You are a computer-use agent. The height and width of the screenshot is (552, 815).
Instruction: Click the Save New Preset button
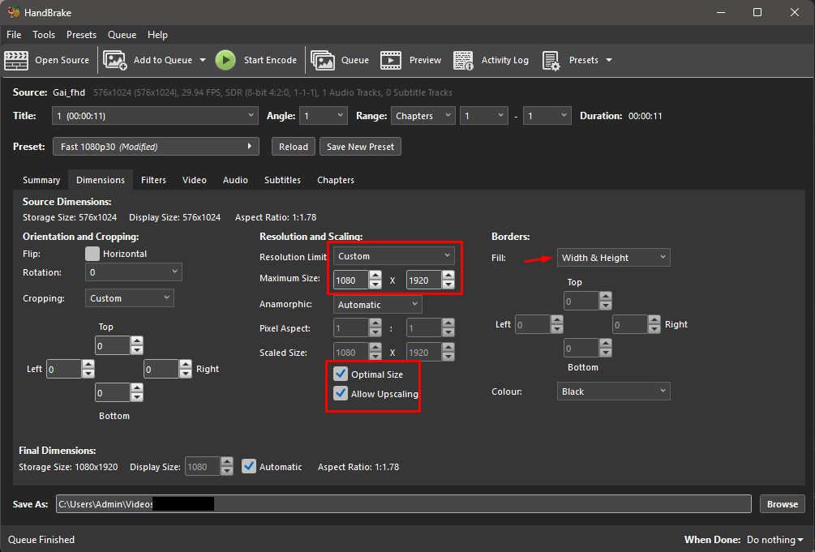coord(360,147)
